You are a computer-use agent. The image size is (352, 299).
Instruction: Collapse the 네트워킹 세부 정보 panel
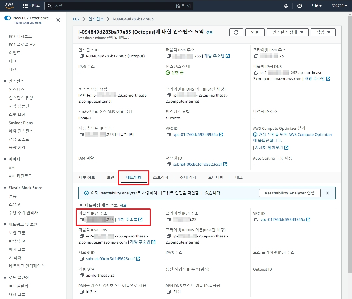tap(81, 205)
